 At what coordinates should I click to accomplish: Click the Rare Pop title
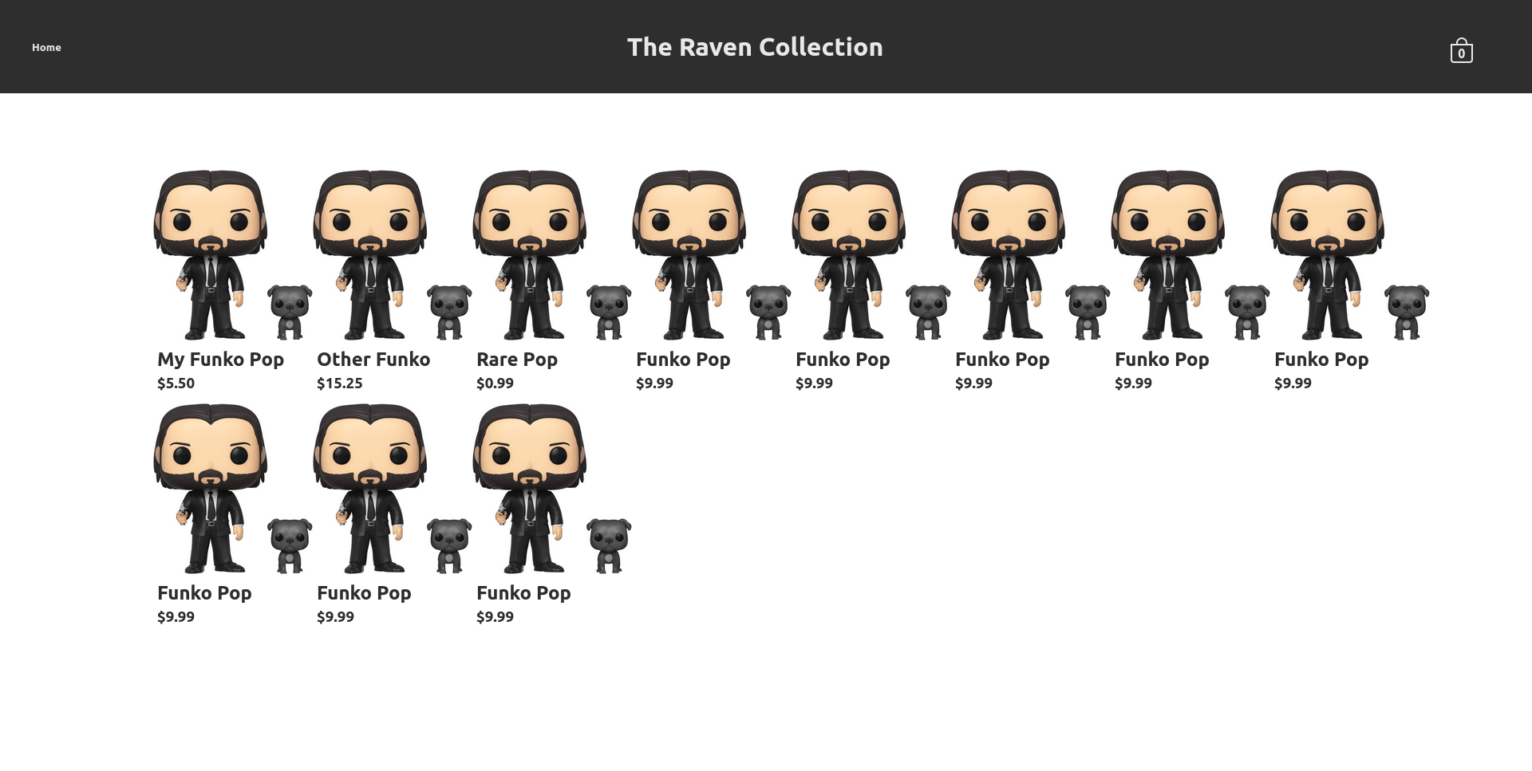click(517, 360)
